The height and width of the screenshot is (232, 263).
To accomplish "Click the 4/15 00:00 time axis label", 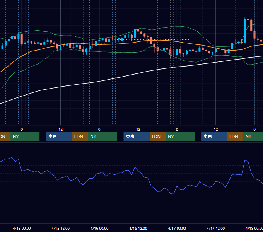I will (x=22, y=228).
